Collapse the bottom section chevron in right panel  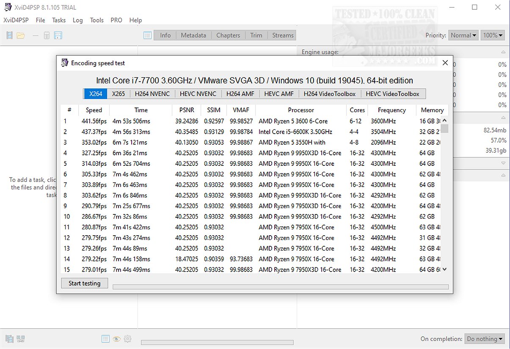[x=503, y=175]
